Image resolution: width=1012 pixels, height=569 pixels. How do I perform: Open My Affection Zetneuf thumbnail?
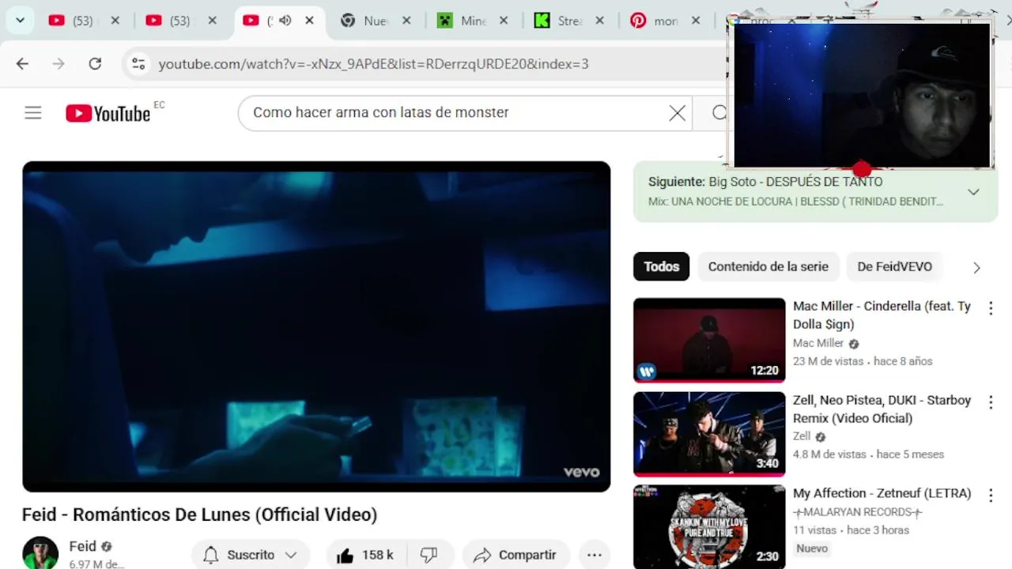(x=709, y=526)
